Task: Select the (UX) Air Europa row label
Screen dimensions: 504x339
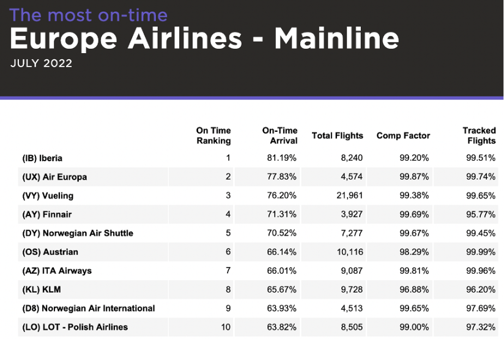Action: click(54, 177)
